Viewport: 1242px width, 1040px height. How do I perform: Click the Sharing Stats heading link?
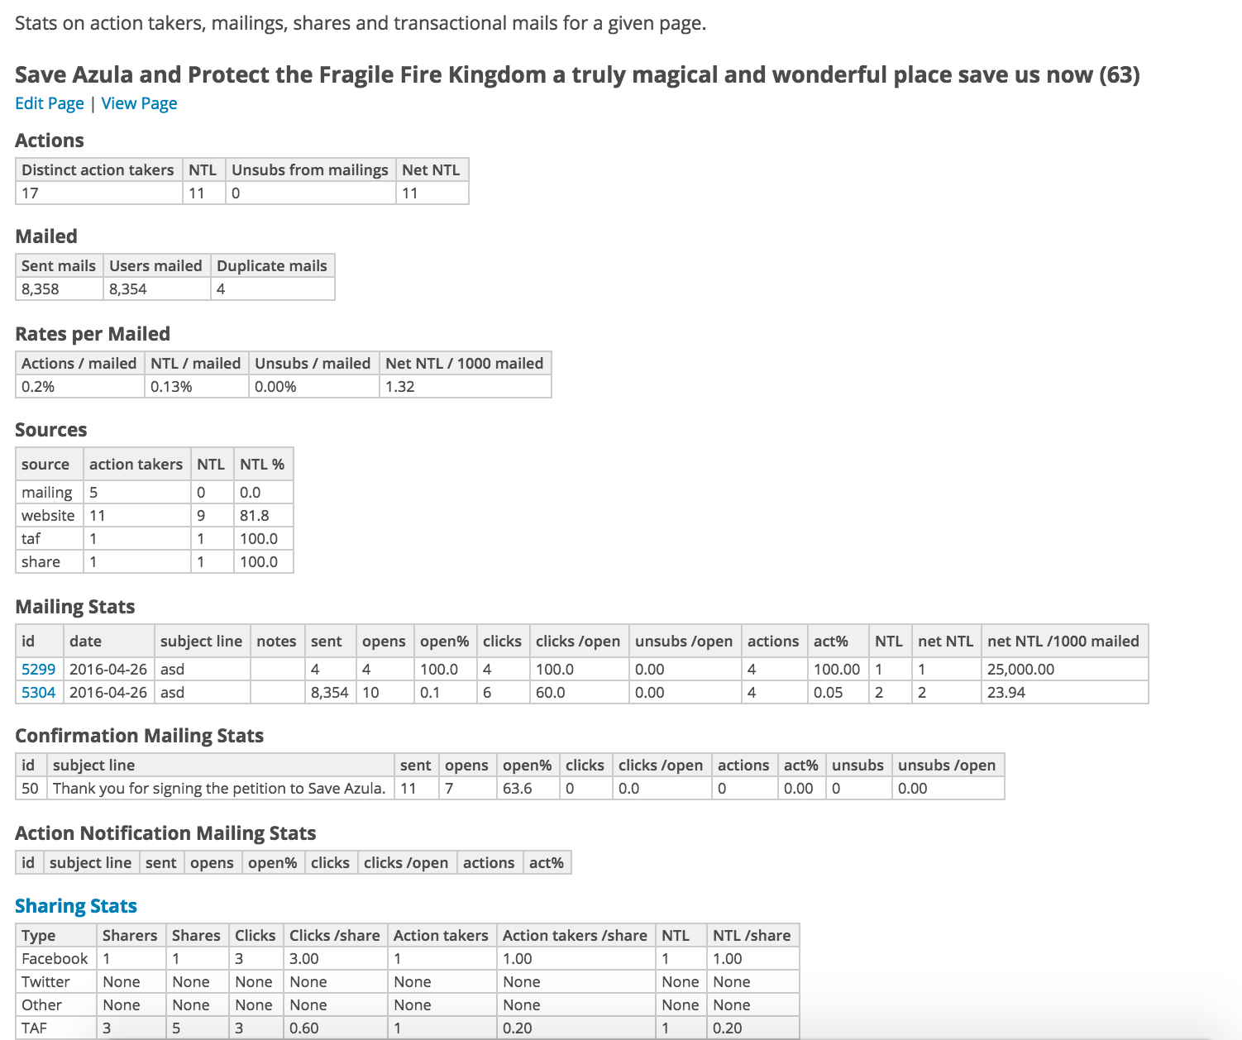click(76, 906)
